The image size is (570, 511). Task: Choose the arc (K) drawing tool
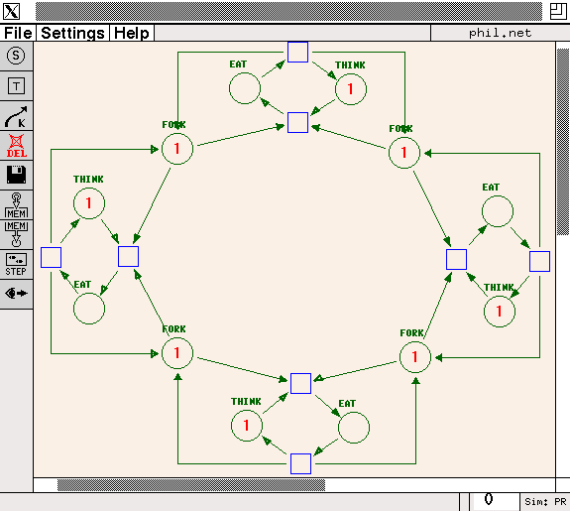[16, 116]
